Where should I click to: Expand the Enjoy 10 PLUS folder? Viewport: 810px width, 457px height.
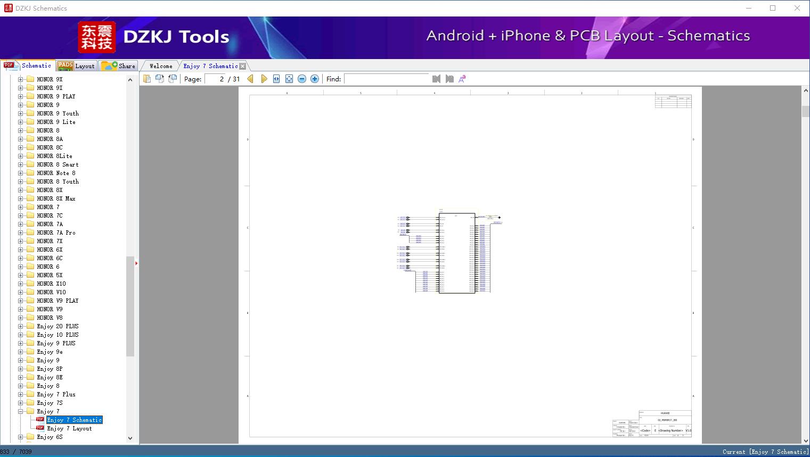click(x=21, y=335)
